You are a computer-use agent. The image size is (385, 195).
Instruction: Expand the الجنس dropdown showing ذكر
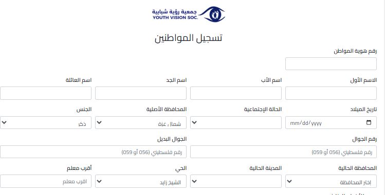(46, 122)
